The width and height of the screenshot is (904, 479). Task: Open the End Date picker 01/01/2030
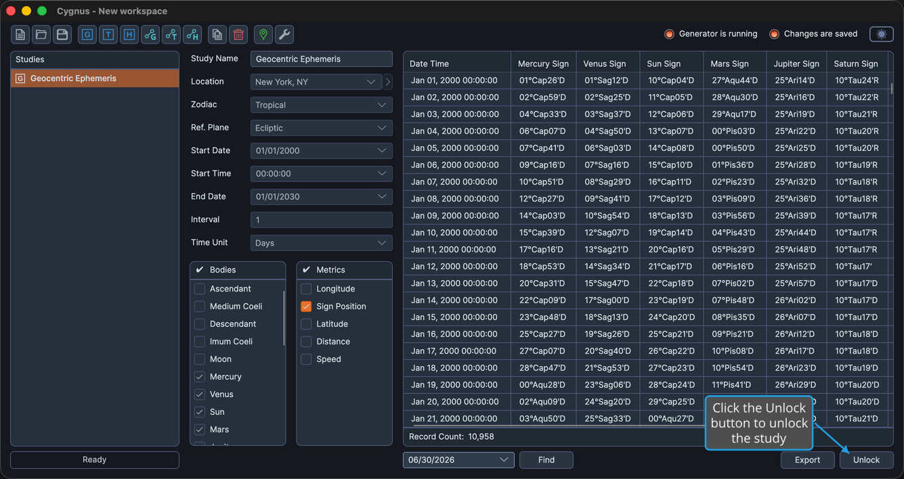tap(322, 197)
